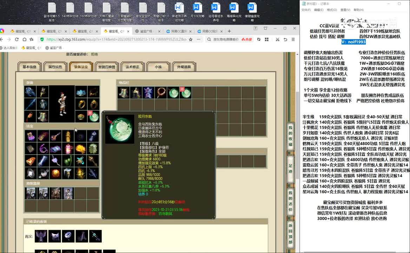Open 足迹 side button
Screen dimensions: 410x253
(x=290, y=169)
